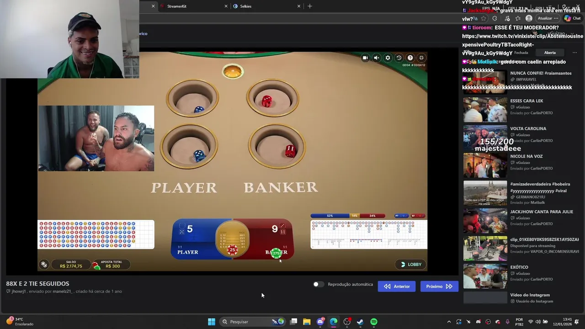
Task: Select the Fechada queue tab
Action: [x=521, y=53]
